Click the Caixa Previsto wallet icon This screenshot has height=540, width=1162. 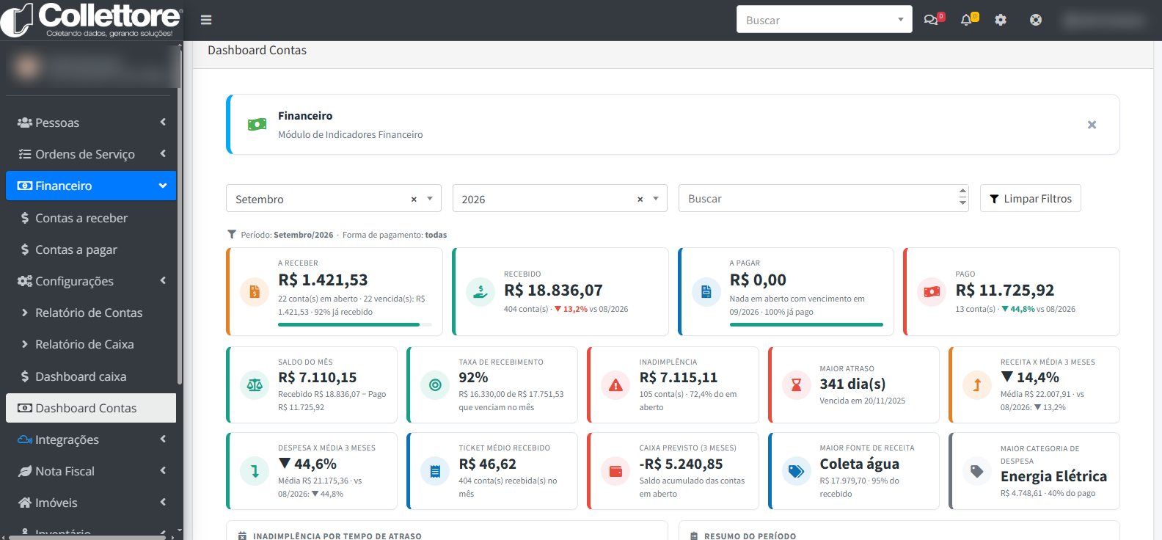(x=615, y=471)
